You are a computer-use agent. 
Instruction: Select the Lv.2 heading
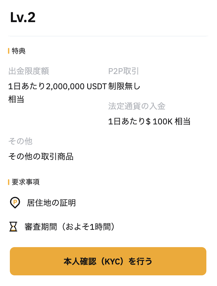[x=23, y=17]
